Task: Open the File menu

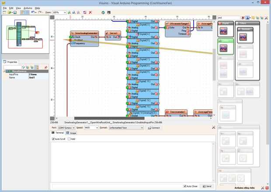Action: click(5, 8)
